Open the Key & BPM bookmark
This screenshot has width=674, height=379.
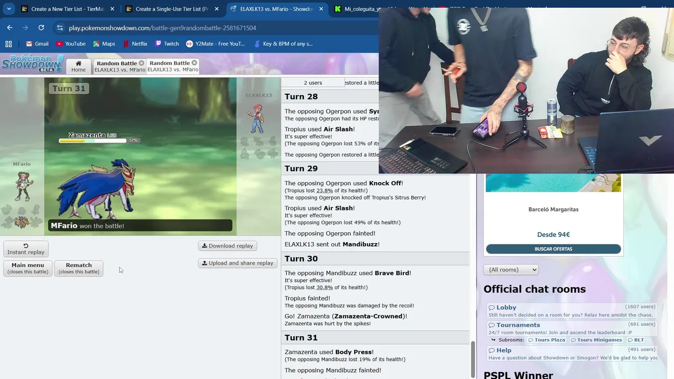click(282, 44)
